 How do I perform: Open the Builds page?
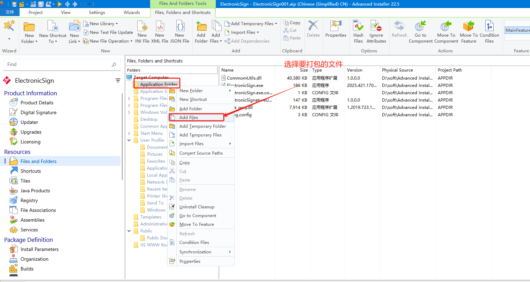27,269
